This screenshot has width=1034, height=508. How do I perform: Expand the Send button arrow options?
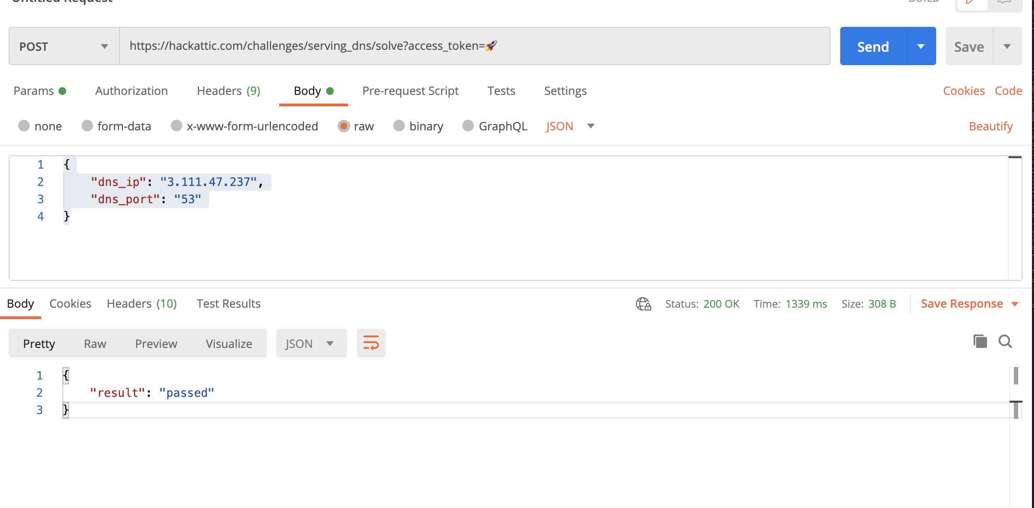[x=921, y=46]
